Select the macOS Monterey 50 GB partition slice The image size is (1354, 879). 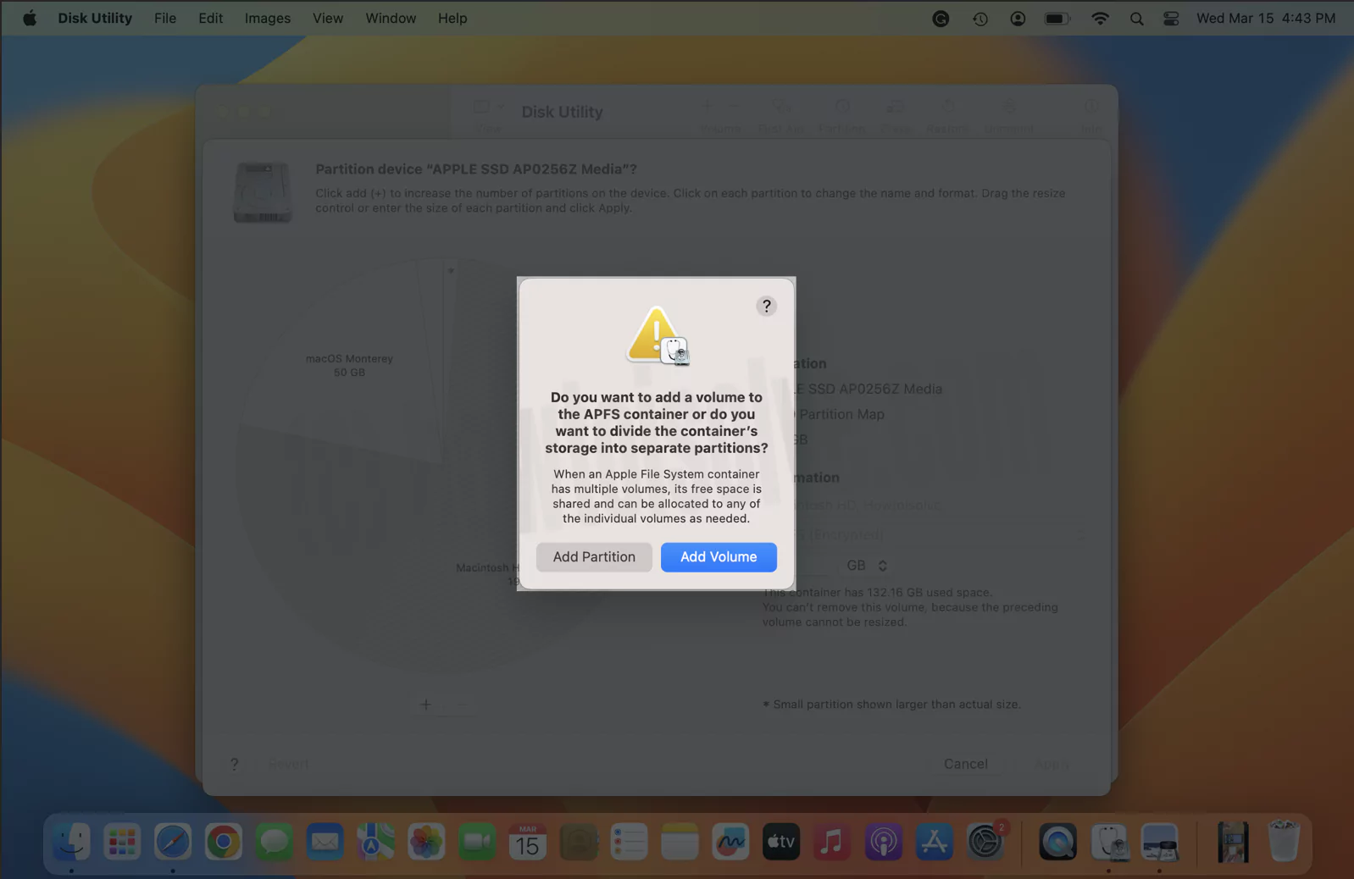coord(349,365)
